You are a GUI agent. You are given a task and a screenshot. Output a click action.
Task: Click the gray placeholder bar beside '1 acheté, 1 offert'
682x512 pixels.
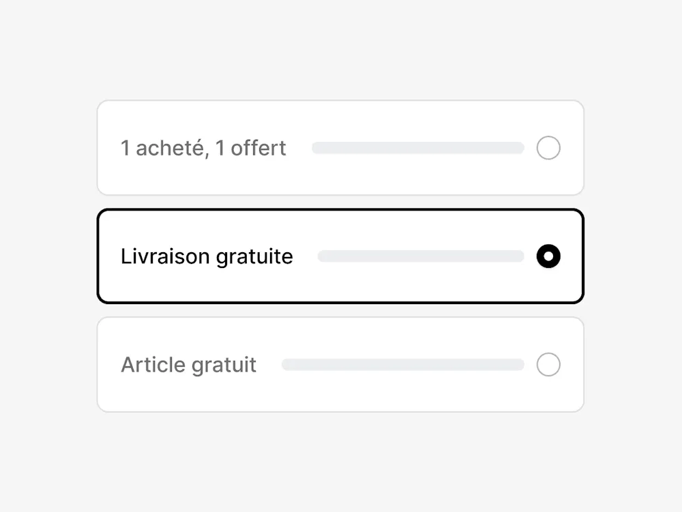[x=417, y=148]
